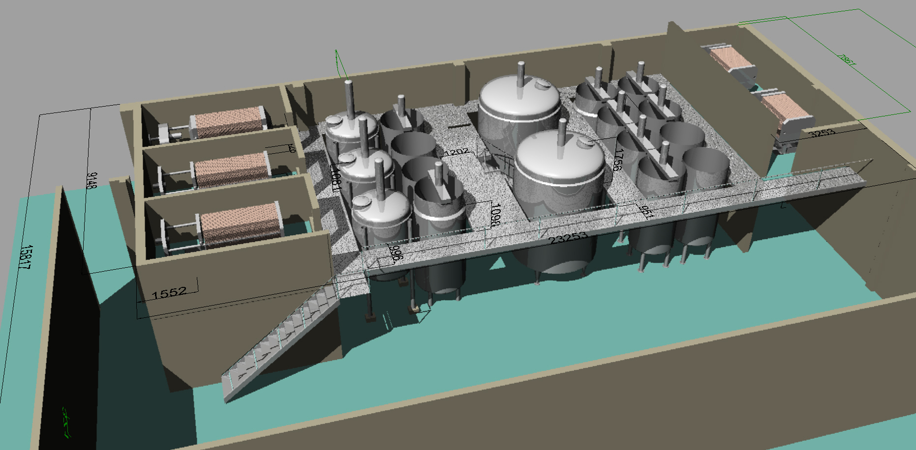Image resolution: width=916 pixels, height=450 pixels.
Task: Pick the 23253 platform length dimension
Action: click(568, 238)
